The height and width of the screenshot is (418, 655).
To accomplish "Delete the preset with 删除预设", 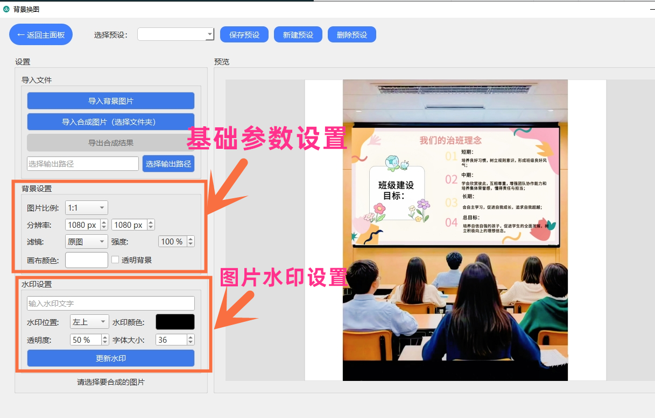I will point(352,34).
